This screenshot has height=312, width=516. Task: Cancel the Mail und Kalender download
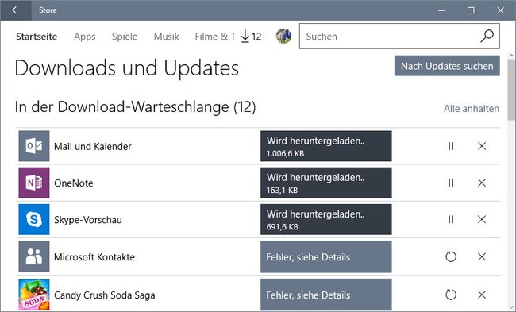click(482, 146)
